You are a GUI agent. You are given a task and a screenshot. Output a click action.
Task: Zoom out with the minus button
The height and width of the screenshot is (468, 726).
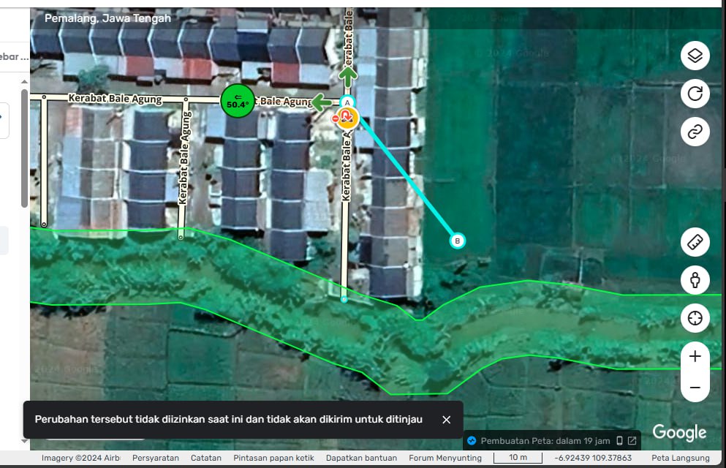click(x=695, y=388)
